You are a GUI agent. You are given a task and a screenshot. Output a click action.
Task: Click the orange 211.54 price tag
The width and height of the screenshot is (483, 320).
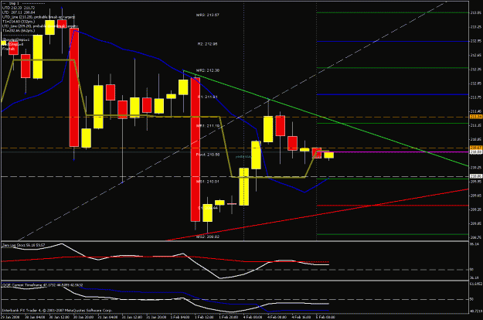point(476,117)
